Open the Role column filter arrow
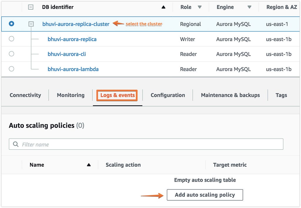Viewport: 301px width, 208px height. click(200, 7)
